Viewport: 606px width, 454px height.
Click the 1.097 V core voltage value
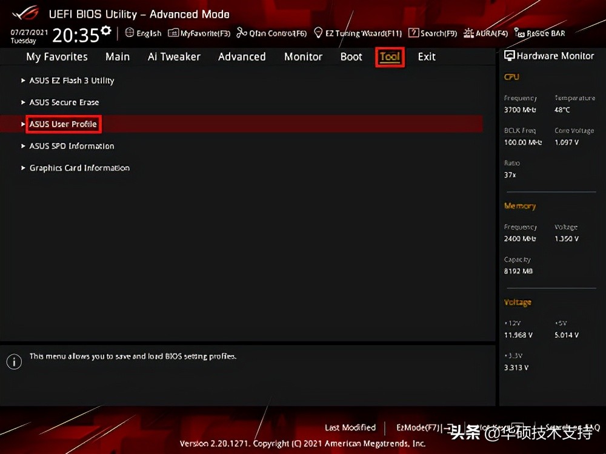tap(567, 142)
